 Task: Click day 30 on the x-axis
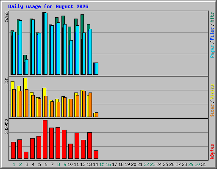click(x=197, y=164)
